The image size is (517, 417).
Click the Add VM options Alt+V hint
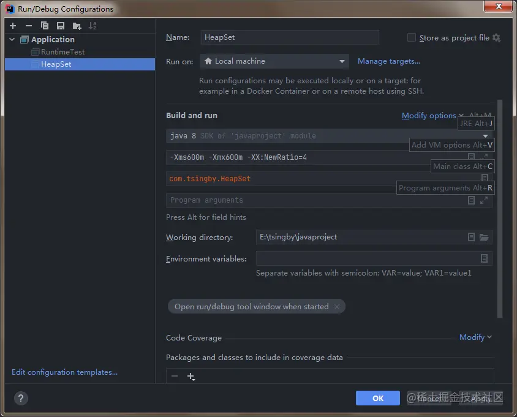coord(451,145)
